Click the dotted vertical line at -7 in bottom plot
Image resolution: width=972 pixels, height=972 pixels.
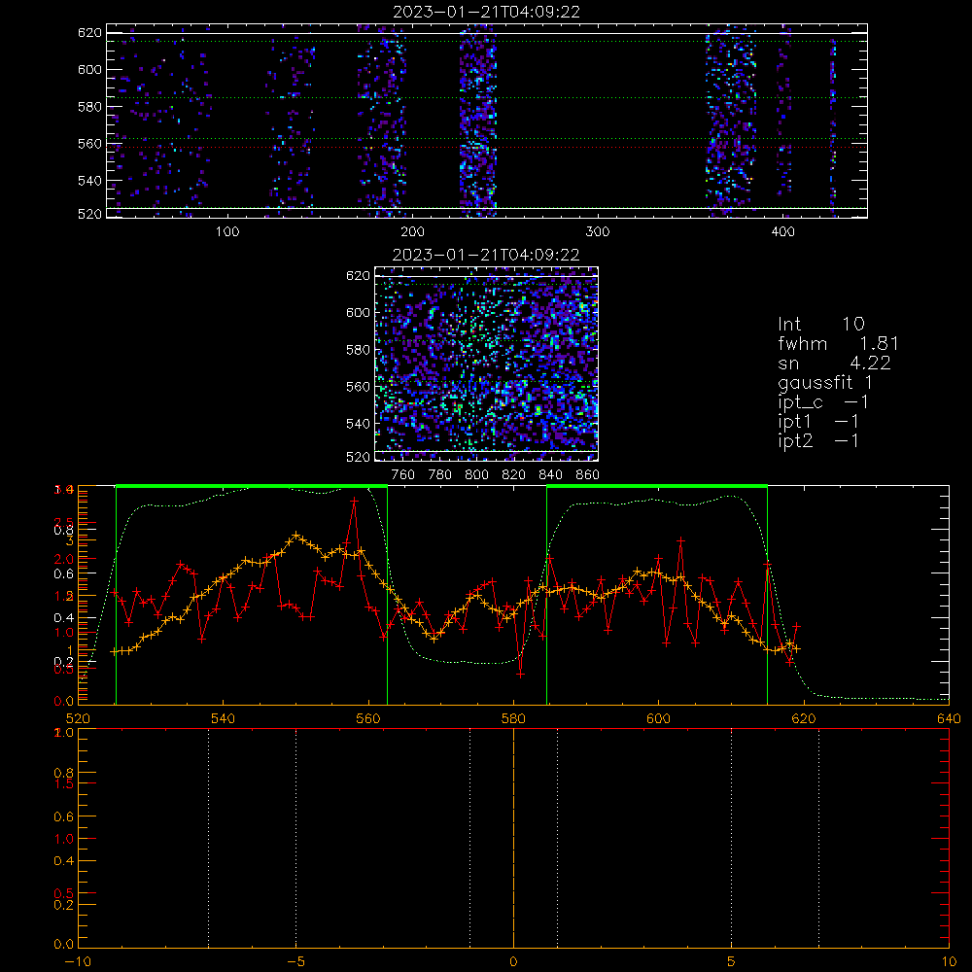point(208,837)
